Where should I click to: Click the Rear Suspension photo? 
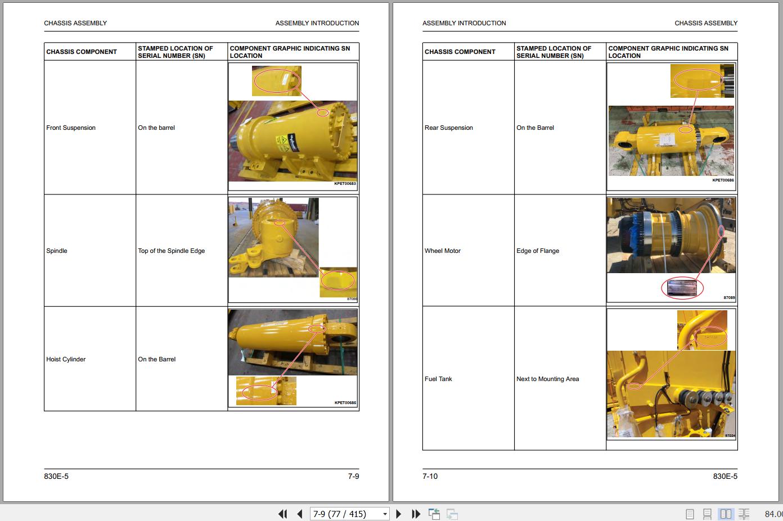point(671,141)
